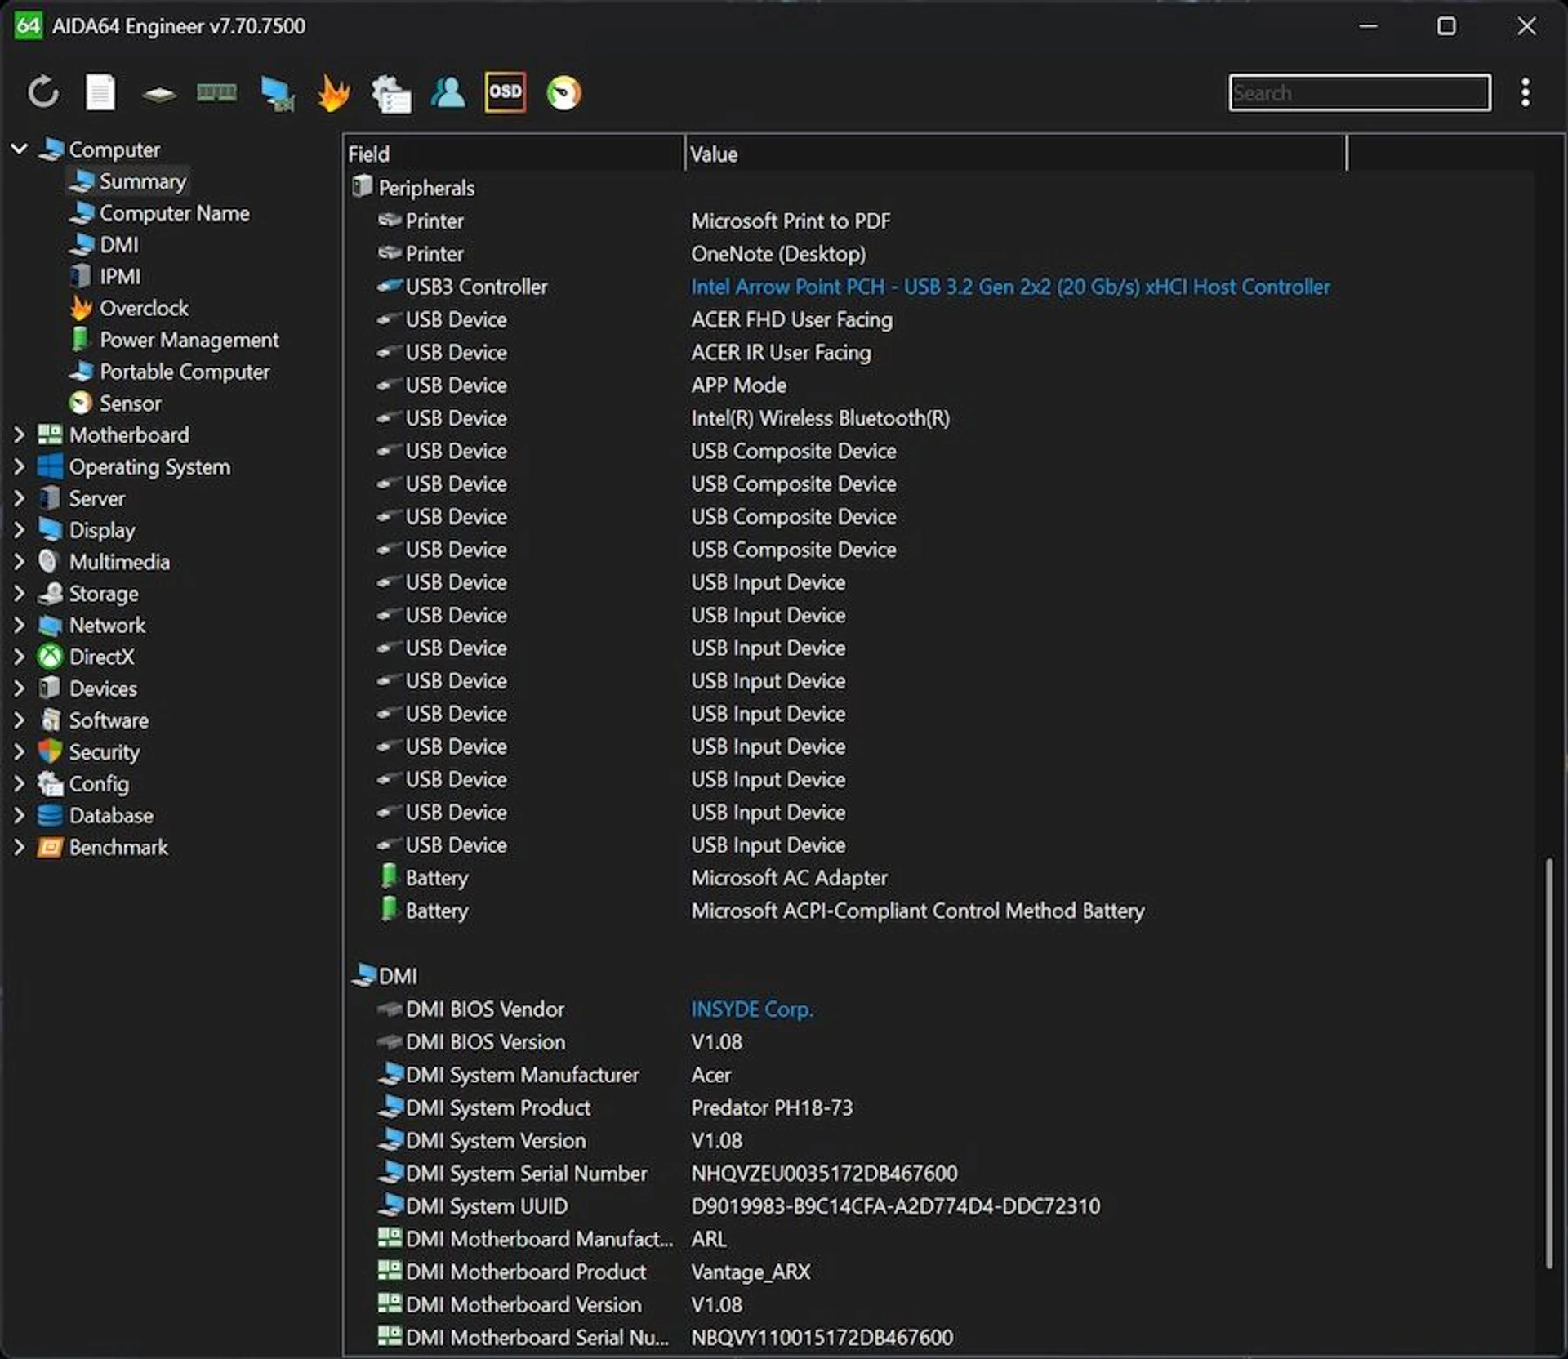Select the Intel(R) Wireless Bluetooth(R) row
Image resolution: width=1568 pixels, height=1359 pixels.
938,417
